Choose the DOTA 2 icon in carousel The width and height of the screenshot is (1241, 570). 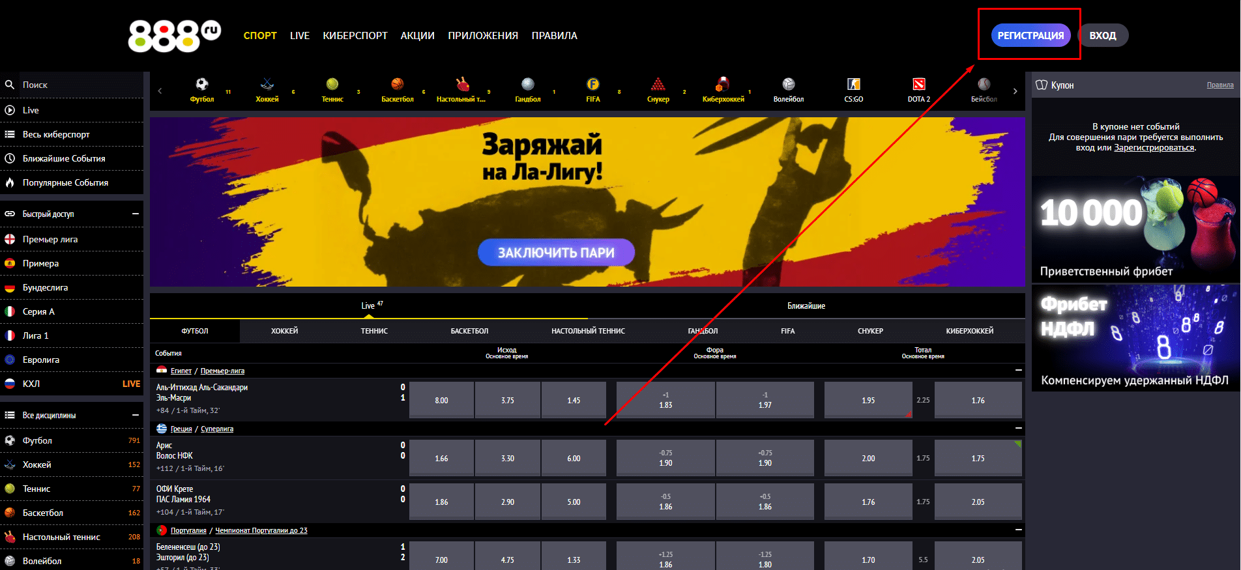(x=919, y=85)
